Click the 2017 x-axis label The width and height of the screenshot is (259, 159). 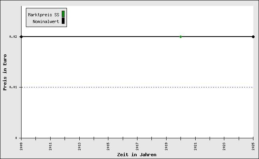pyautogui.click(x=137, y=146)
